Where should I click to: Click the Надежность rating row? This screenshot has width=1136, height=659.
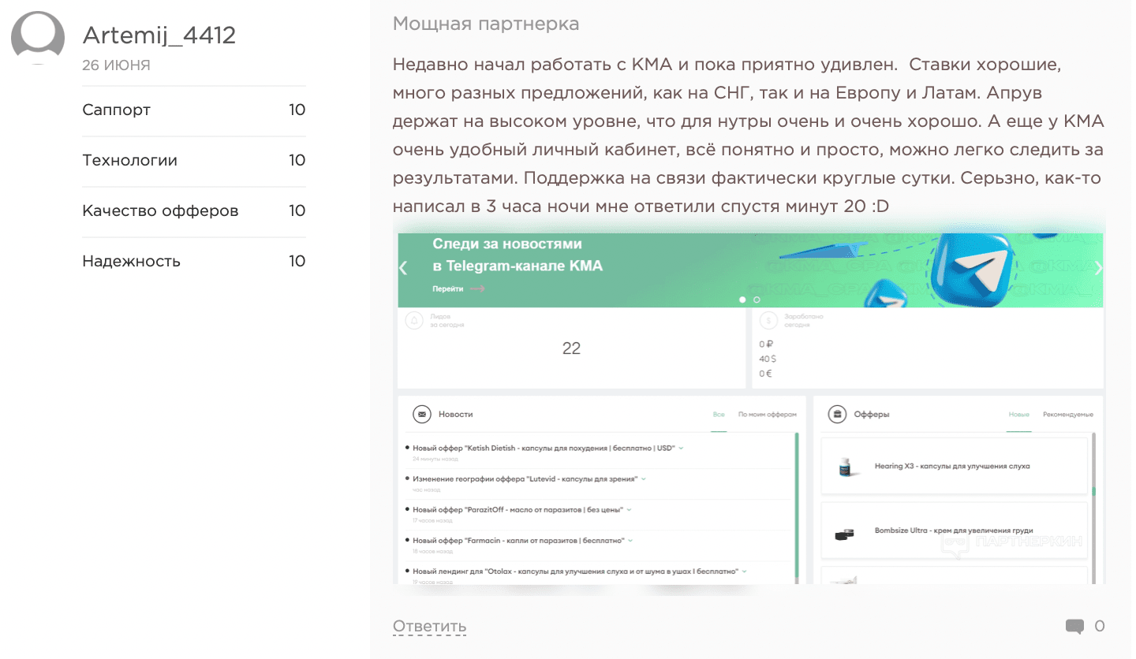click(194, 262)
